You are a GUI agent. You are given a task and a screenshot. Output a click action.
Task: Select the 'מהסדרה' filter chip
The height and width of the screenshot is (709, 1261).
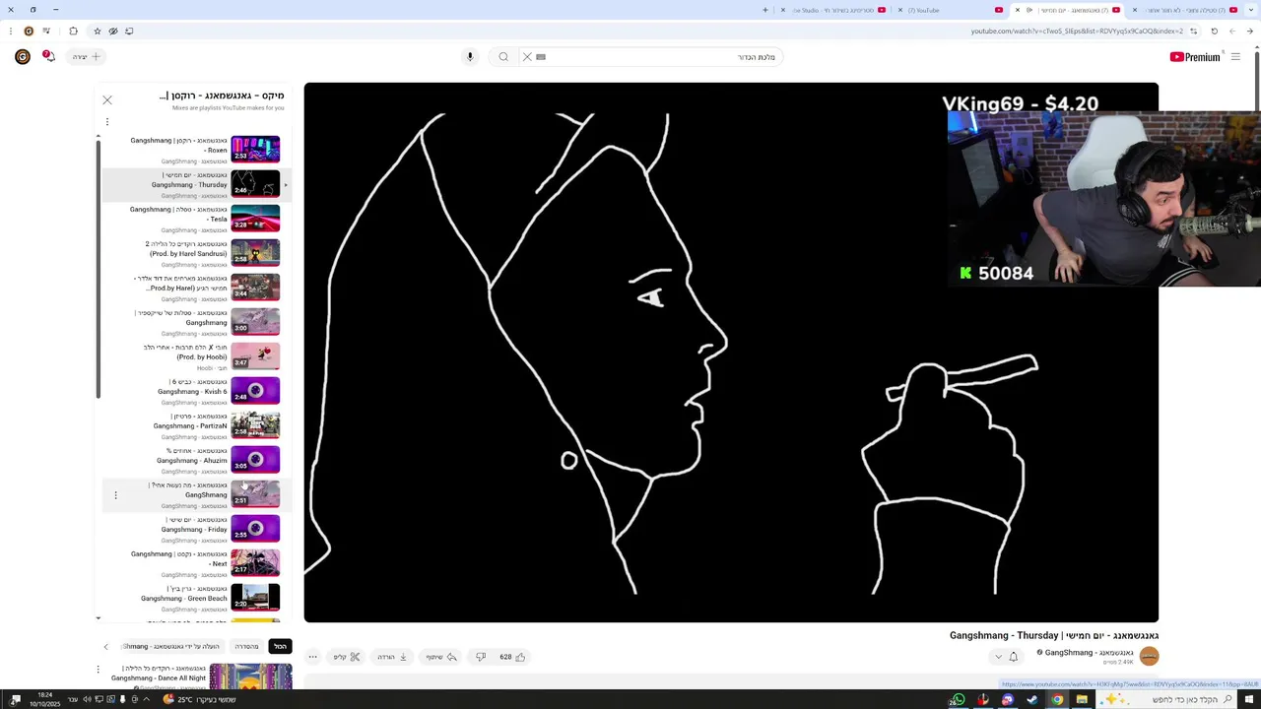click(x=246, y=646)
